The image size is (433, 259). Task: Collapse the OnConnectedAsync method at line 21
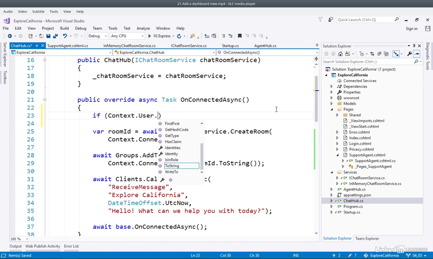pyautogui.click(x=45, y=99)
